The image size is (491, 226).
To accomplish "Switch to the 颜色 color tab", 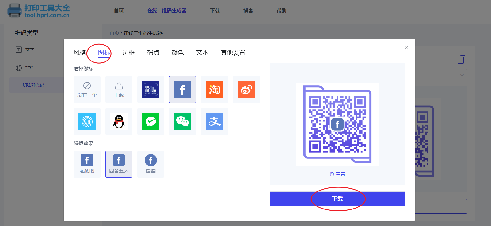I will pyautogui.click(x=178, y=53).
